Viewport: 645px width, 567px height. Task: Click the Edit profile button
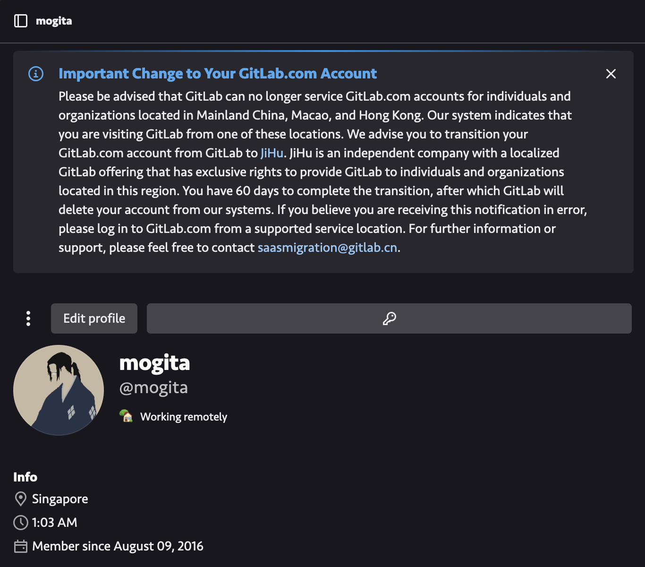[94, 318]
